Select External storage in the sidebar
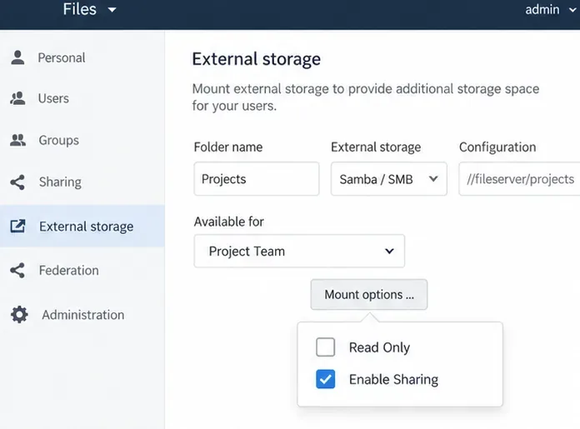Viewport: 580px width, 429px height. (x=82, y=226)
